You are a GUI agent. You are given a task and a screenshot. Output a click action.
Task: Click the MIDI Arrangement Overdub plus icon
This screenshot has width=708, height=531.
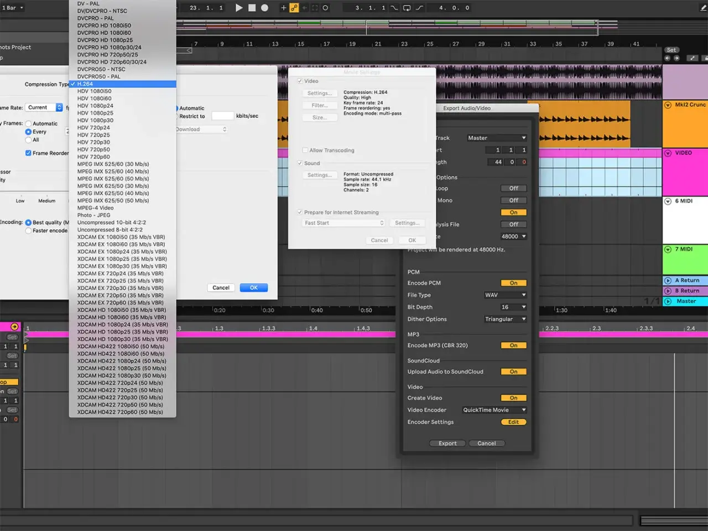[284, 8]
